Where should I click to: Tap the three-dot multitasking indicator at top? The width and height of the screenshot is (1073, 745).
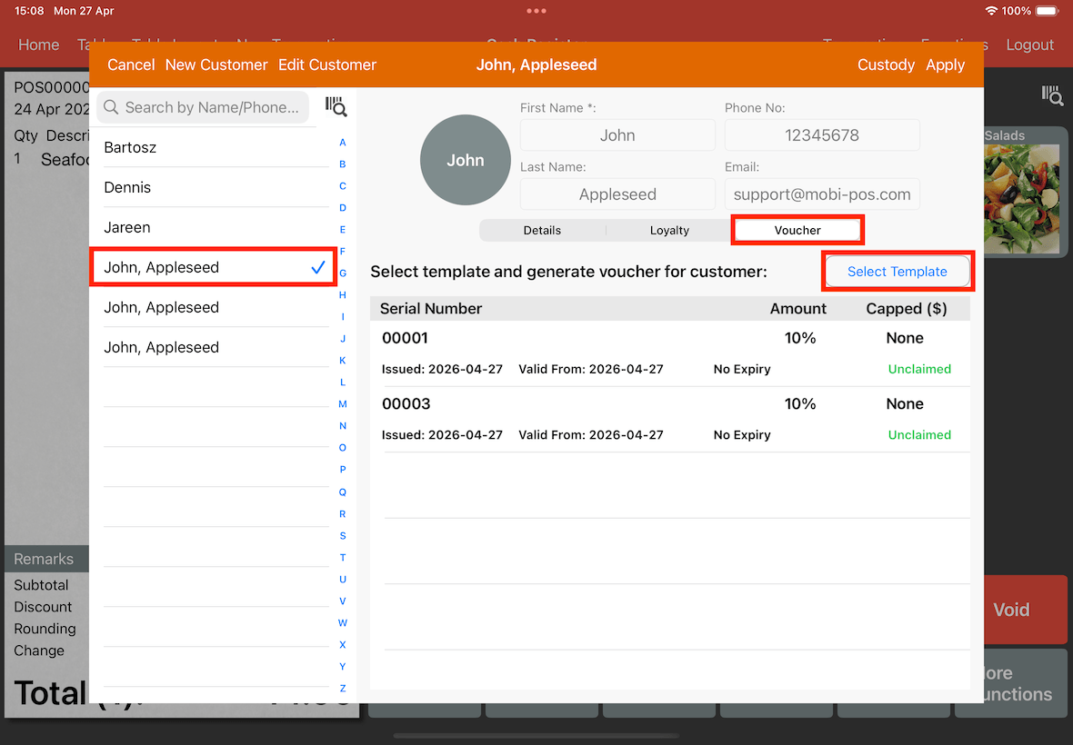(536, 11)
